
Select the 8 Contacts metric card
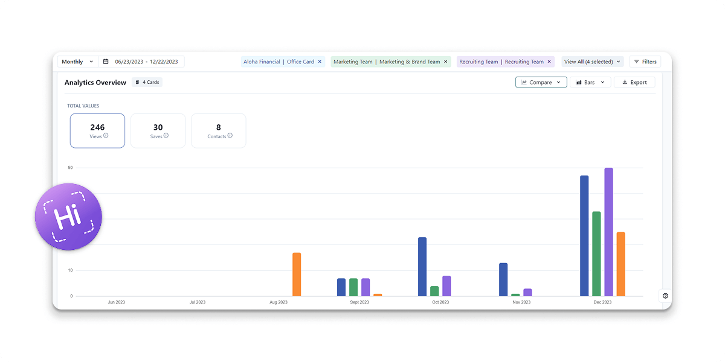click(218, 130)
